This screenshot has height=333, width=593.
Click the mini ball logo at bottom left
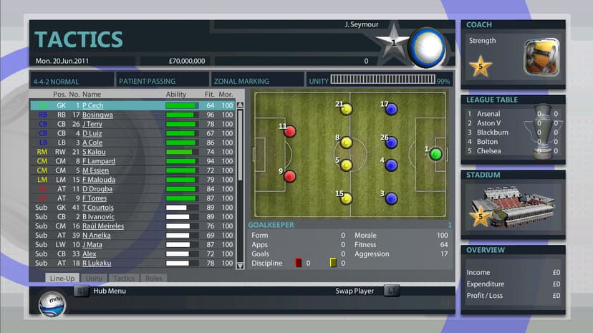tap(52, 304)
